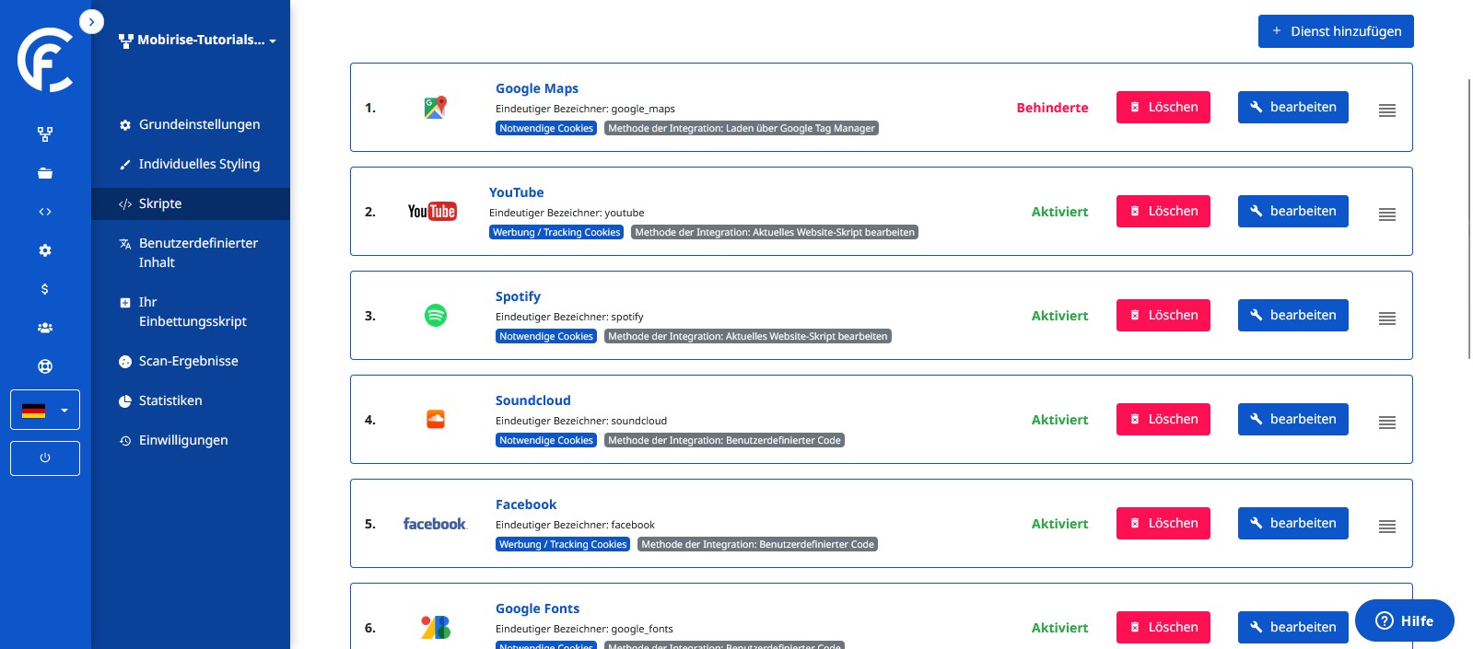The image size is (1473, 649).
Task: Open the German flag language dropdown
Action: pyautogui.click(x=45, y=410)
